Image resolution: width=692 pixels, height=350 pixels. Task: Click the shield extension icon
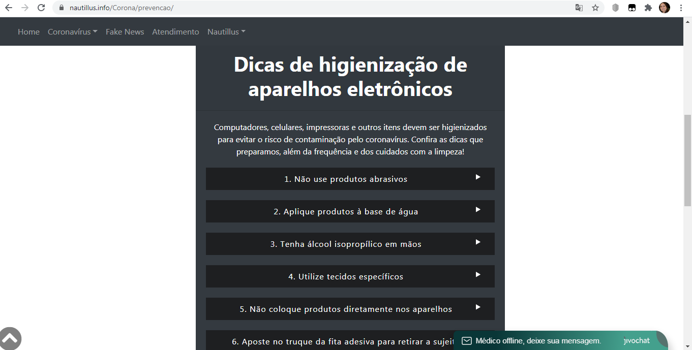pyautogui.click(x=615, y=8)
